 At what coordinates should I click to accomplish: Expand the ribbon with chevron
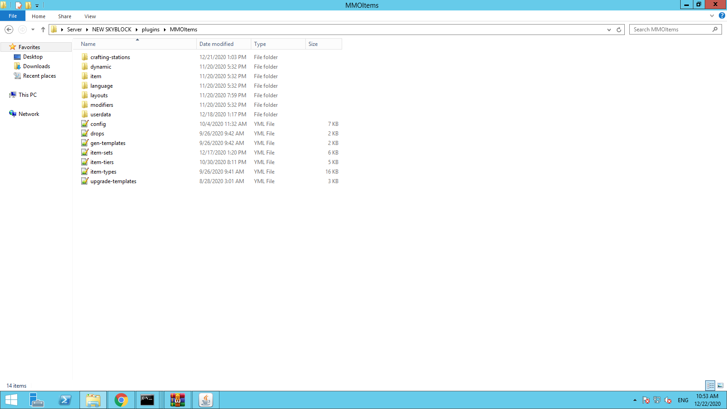click(x=712, y=16)
